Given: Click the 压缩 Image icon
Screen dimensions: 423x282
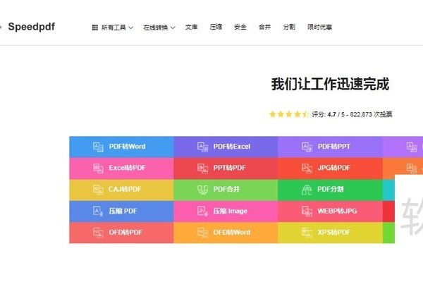Looking at the screenshot, I should [x=202, y=211].
